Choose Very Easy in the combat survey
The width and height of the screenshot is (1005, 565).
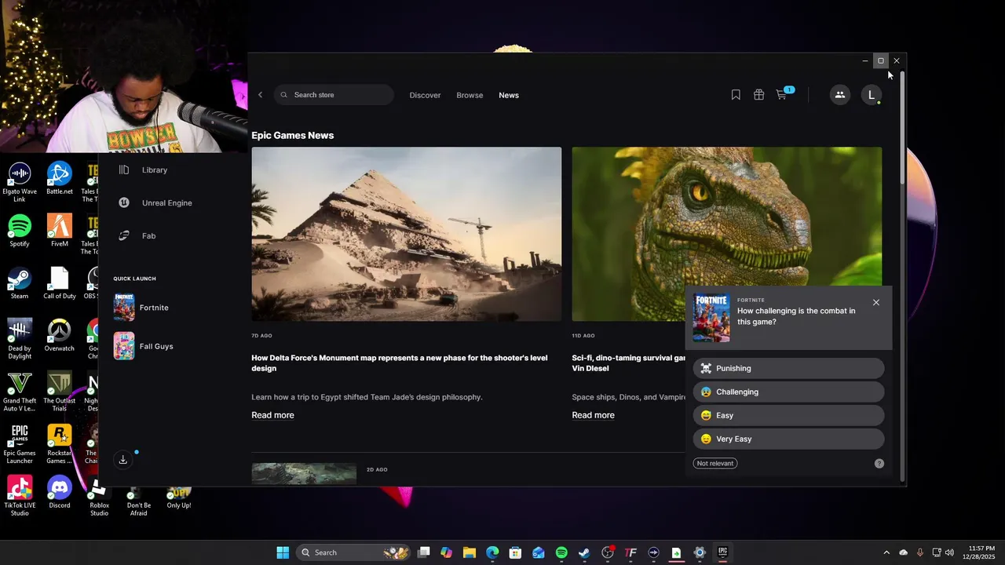[788, 439]
